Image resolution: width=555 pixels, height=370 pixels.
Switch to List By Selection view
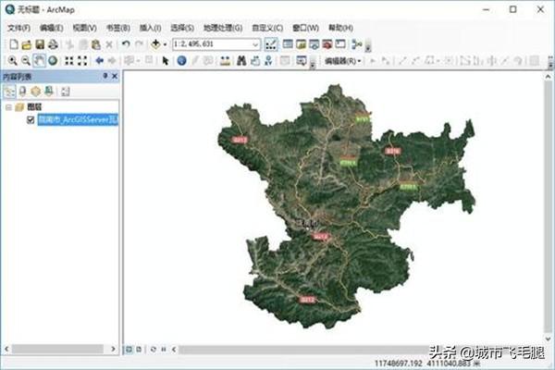[49, 92]
